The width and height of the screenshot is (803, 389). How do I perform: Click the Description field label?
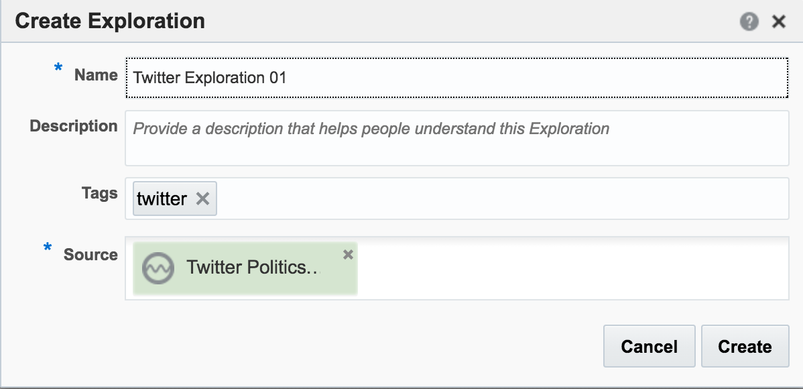pos(74,126)
